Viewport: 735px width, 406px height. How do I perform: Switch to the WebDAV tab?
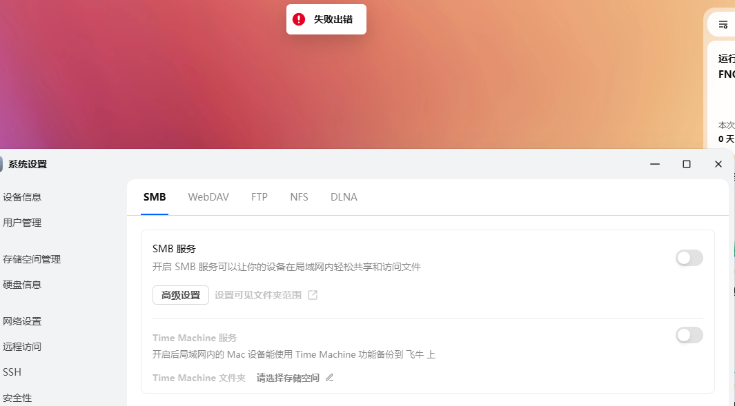point(208,196)
